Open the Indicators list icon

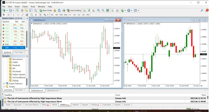[x=122, y=10]
